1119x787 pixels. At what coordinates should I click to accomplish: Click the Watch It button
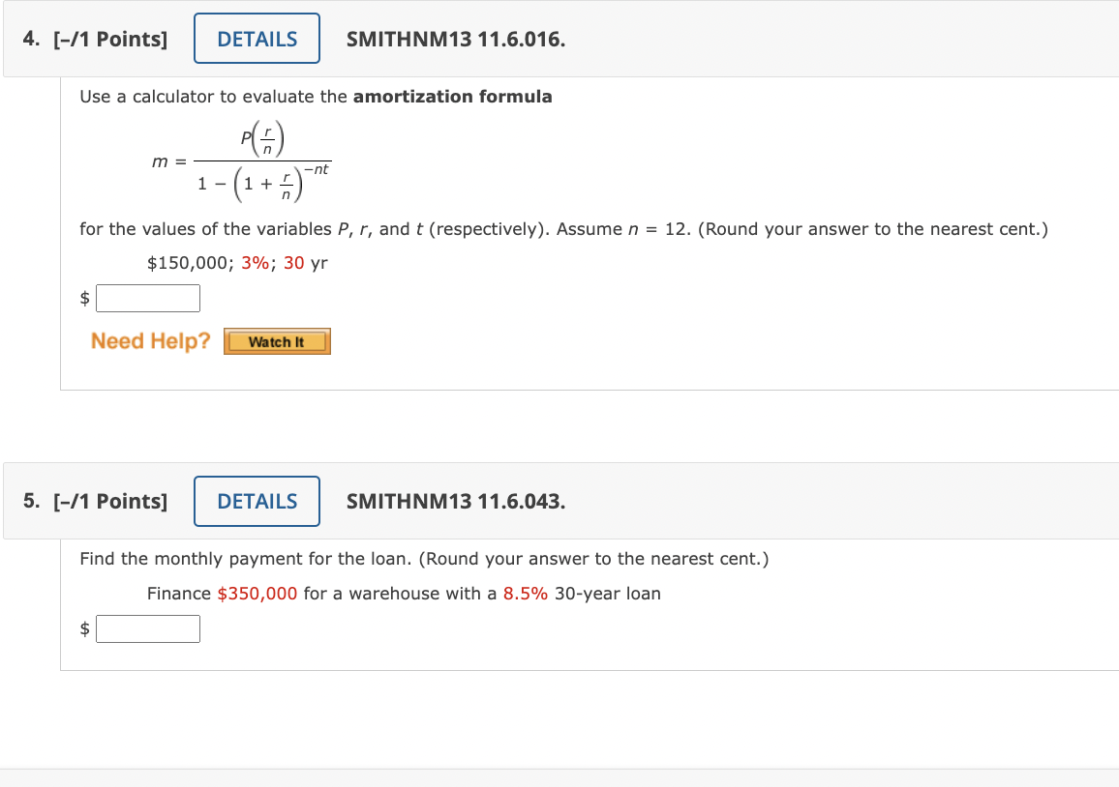[x=277, y=341]
